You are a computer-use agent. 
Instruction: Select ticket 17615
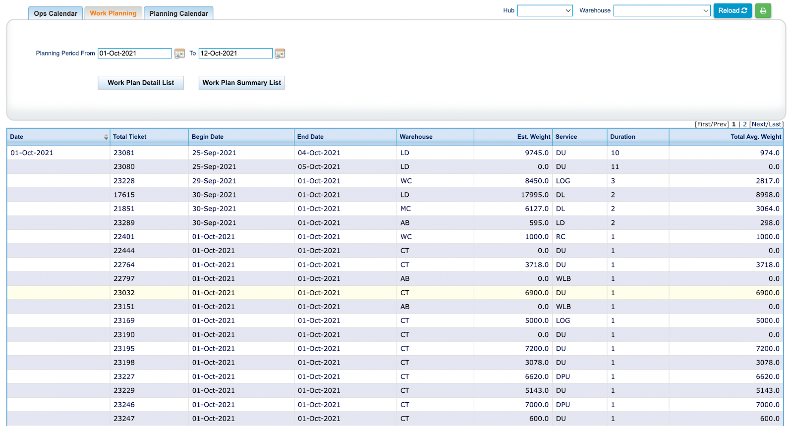point(124,195)
